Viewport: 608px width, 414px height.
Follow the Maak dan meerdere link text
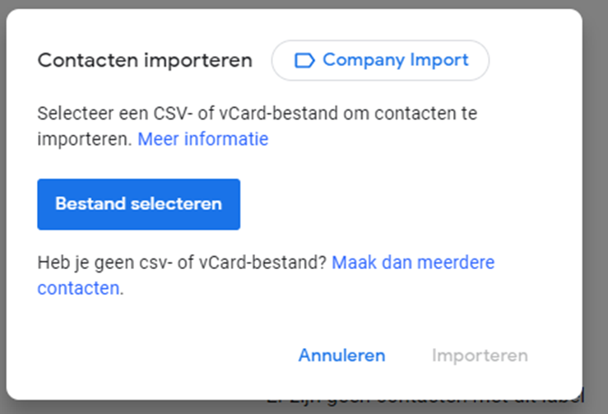pyautogui.click(x=413, y=263)
